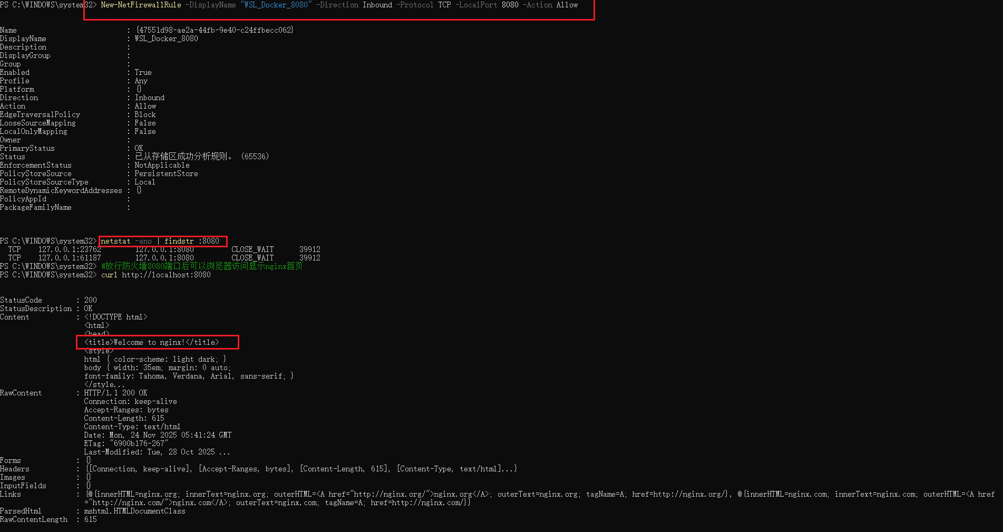Click local address 127.0.0.1:61187
Viewport: 1003px width, 532px height.
69,258
